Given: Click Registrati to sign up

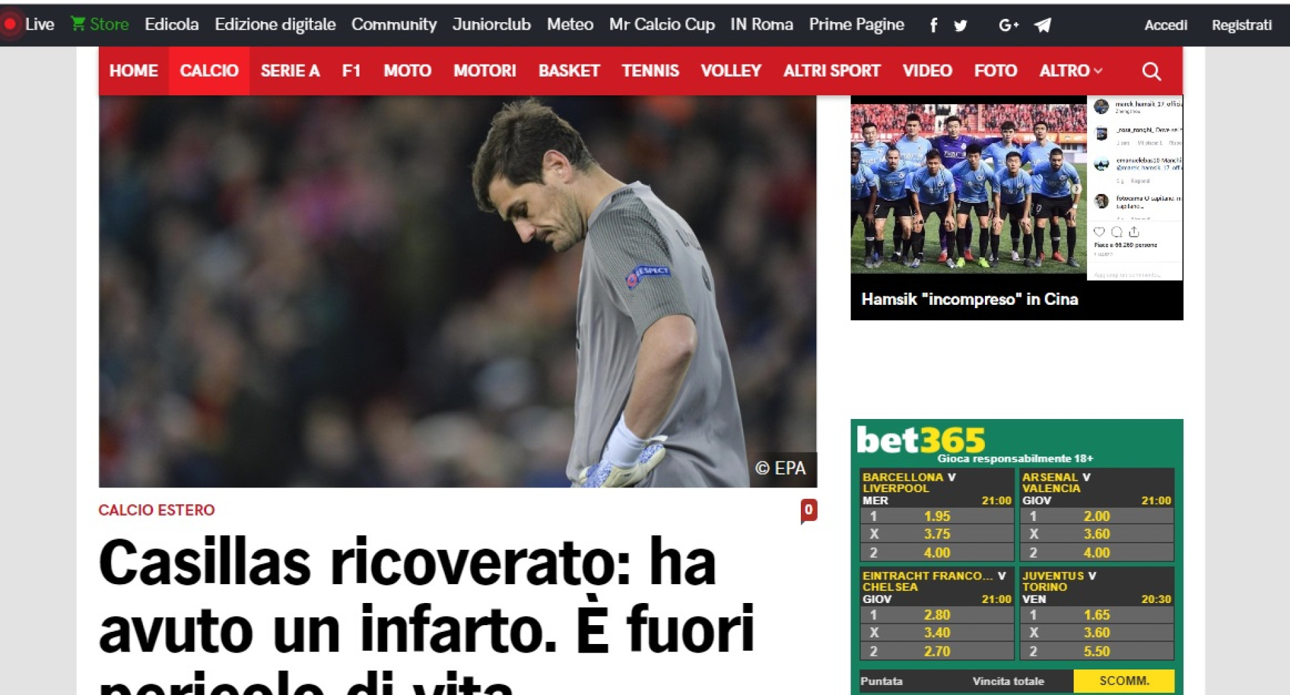Looking at the screenshot, I should pyautogui.click(x=1242, y=26).
